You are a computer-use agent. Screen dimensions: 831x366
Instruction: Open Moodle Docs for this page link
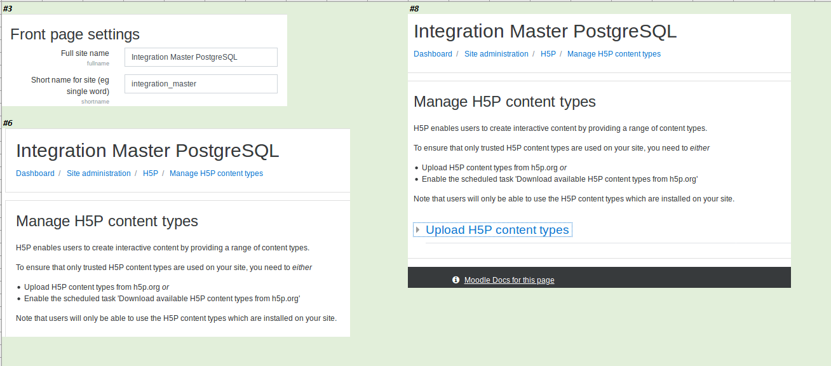coord(509,280)
